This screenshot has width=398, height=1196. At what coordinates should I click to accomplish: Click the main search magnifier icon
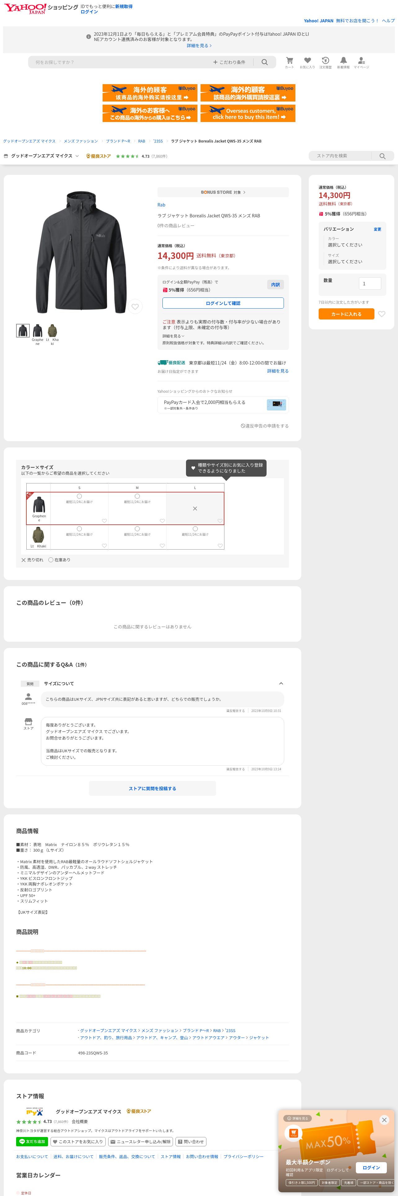(x=265, y=62)
